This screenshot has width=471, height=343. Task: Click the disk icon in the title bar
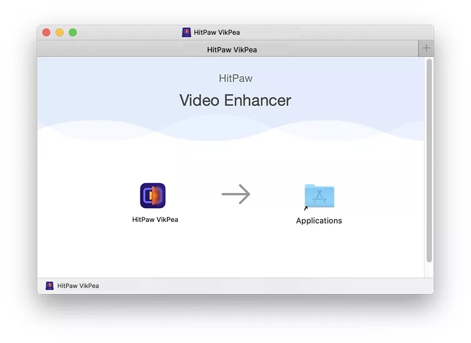click(187, 32)
